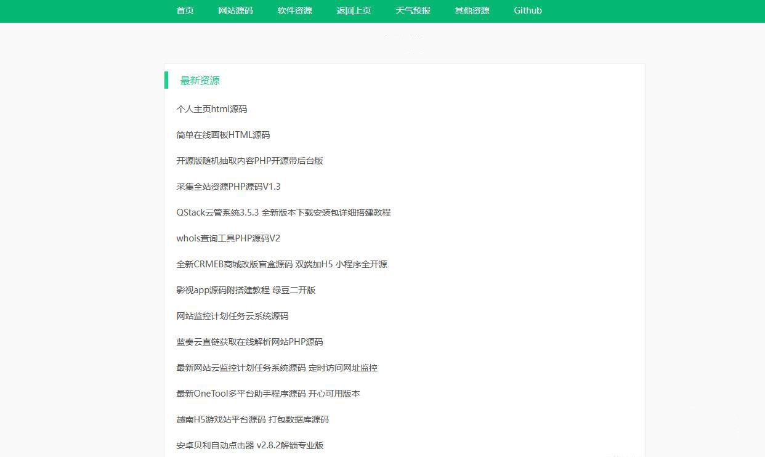Open 蓝奏云直链获取在线解析网站PHP源码 link

tap(249, 342)
